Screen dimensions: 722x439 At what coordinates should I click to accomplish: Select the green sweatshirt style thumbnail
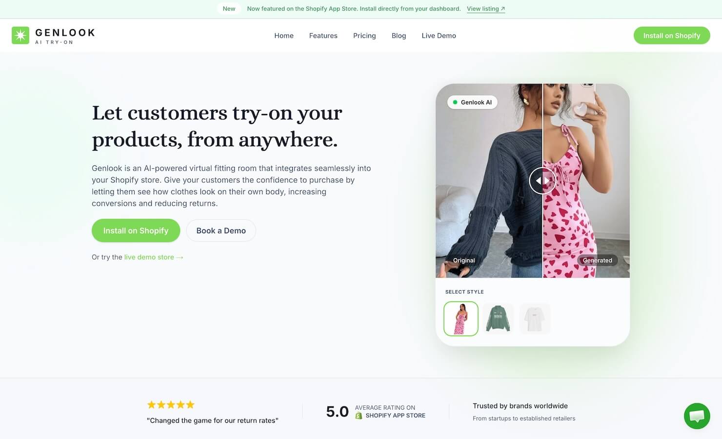click(x=498, y=319)
